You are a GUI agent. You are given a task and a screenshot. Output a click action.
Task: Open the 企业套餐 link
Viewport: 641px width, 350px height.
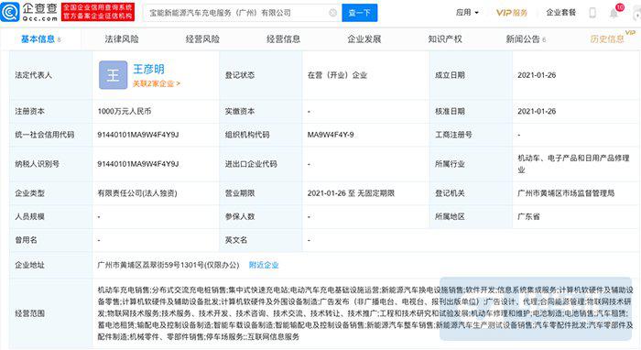pyautogui.click(x=560, y=13)
